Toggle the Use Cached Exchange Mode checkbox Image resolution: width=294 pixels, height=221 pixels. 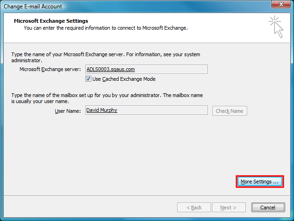click(x=89, y=79)
